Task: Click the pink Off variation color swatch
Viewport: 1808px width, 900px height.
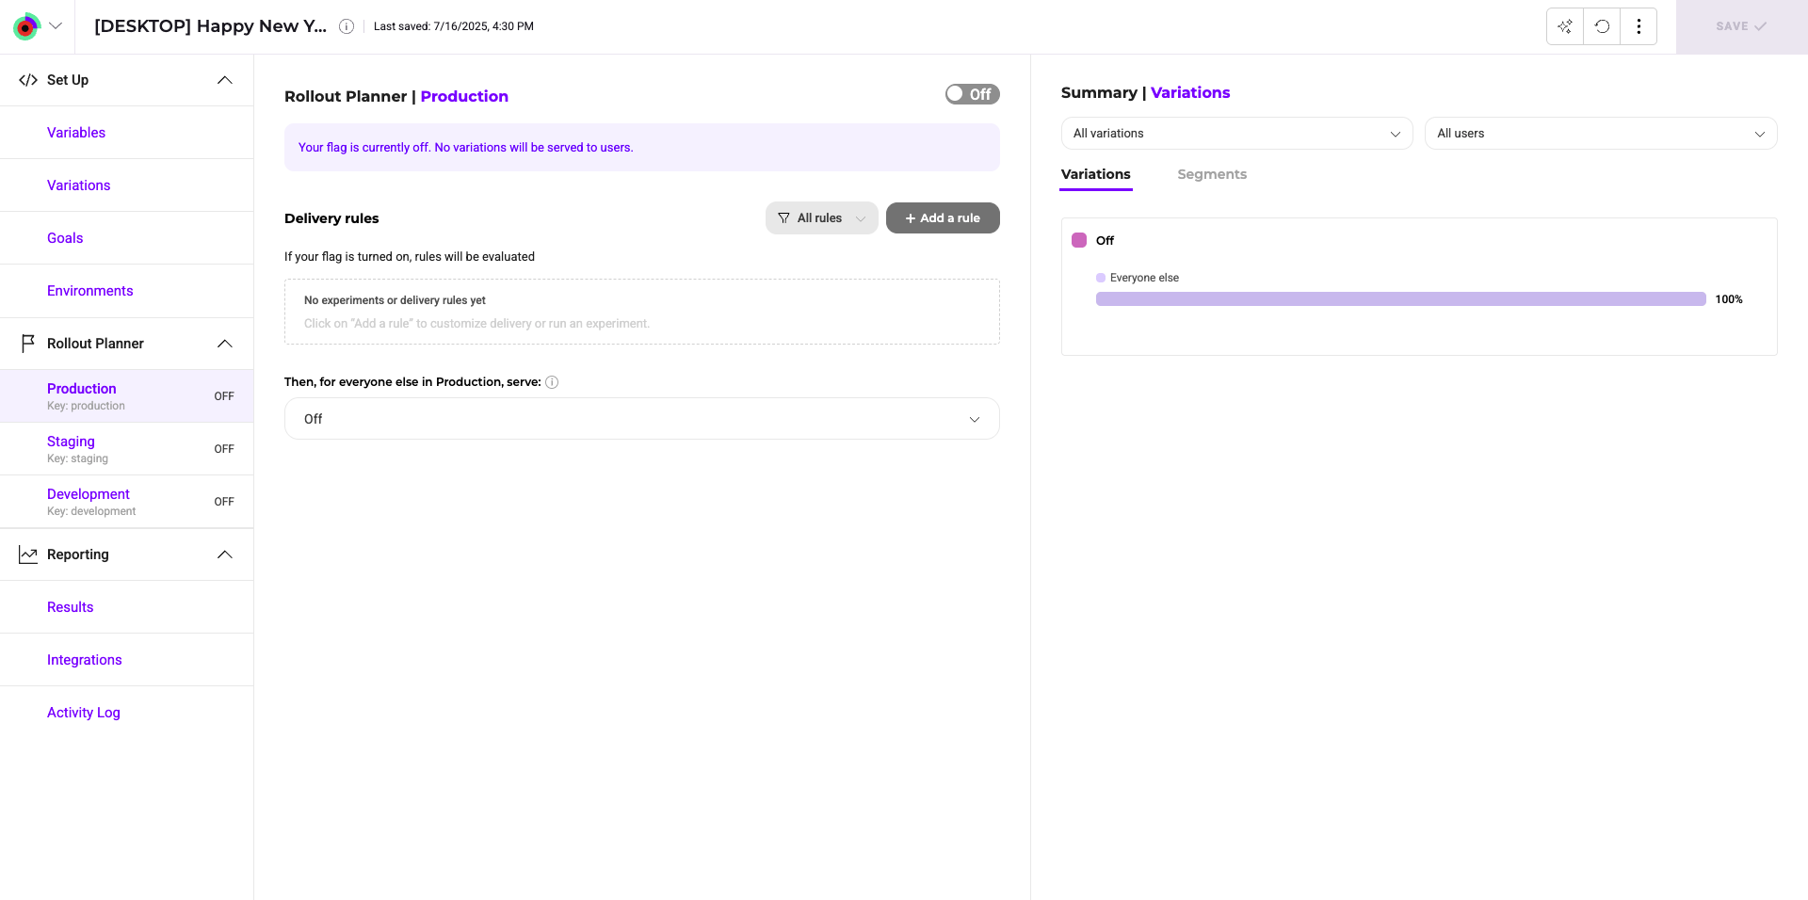Action: click(1079, 240)
